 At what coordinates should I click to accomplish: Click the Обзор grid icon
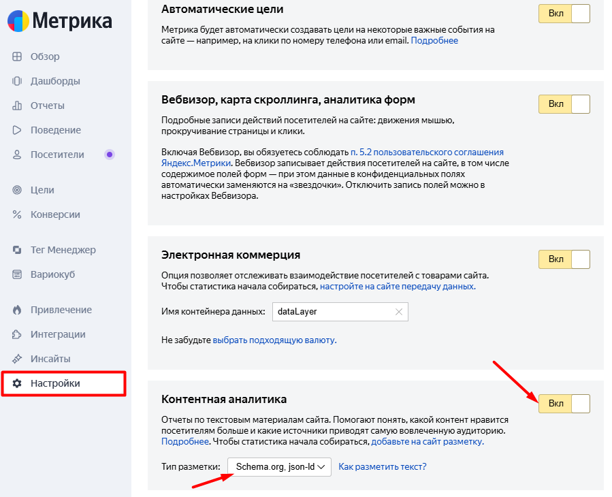point(17,57)
